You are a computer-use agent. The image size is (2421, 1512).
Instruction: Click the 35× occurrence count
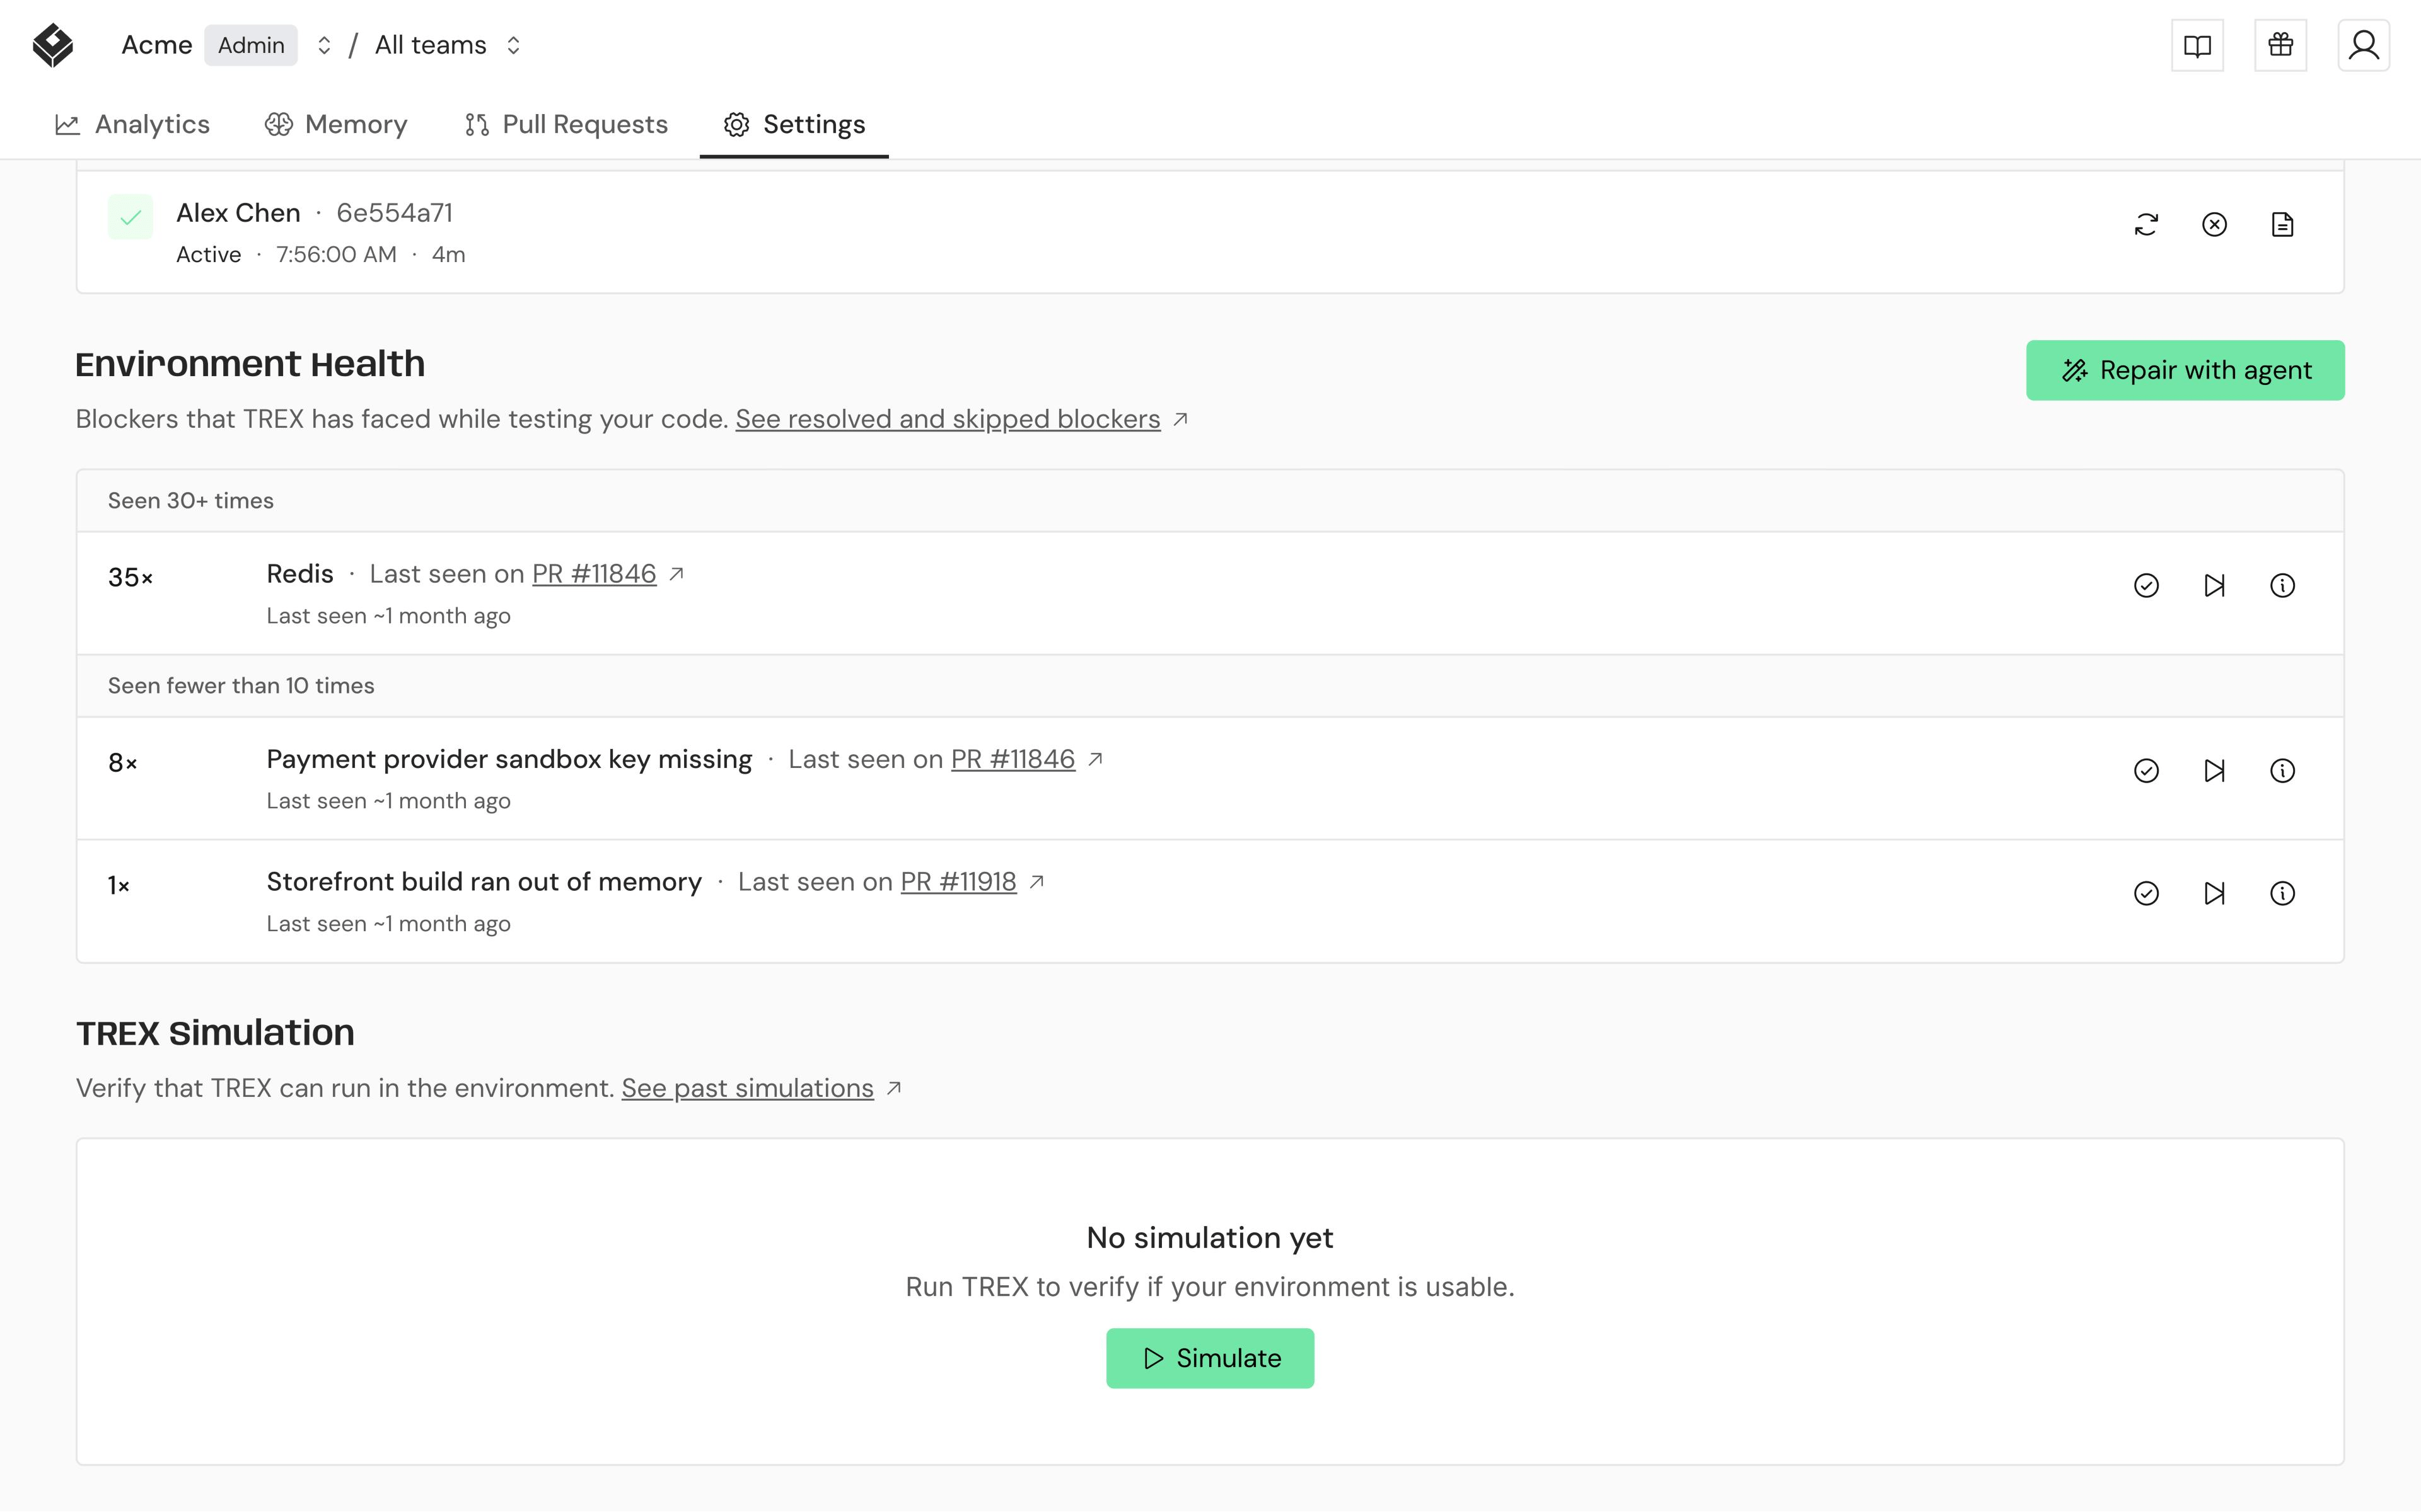click(x=130, y=578)
